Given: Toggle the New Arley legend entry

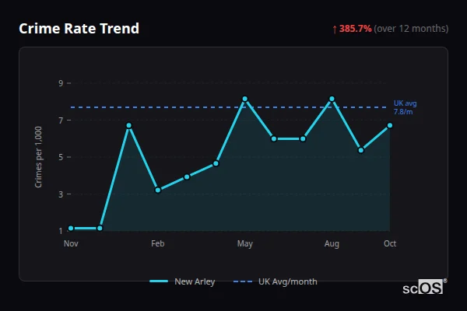Looking at the screenshot, I should pyautogui.click(x=182, y=281).
